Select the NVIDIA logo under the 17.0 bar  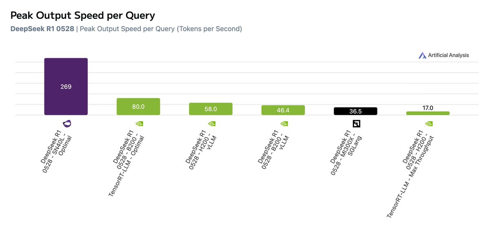[428, 123]
